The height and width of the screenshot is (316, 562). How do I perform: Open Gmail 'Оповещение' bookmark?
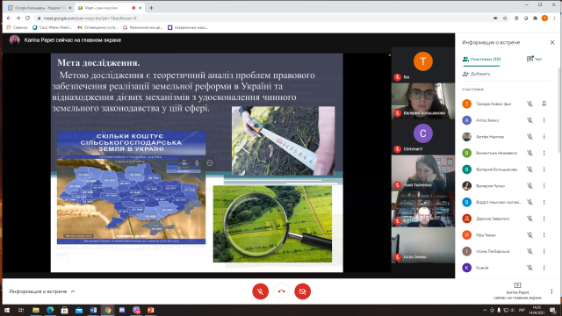[x=97, y=27]
